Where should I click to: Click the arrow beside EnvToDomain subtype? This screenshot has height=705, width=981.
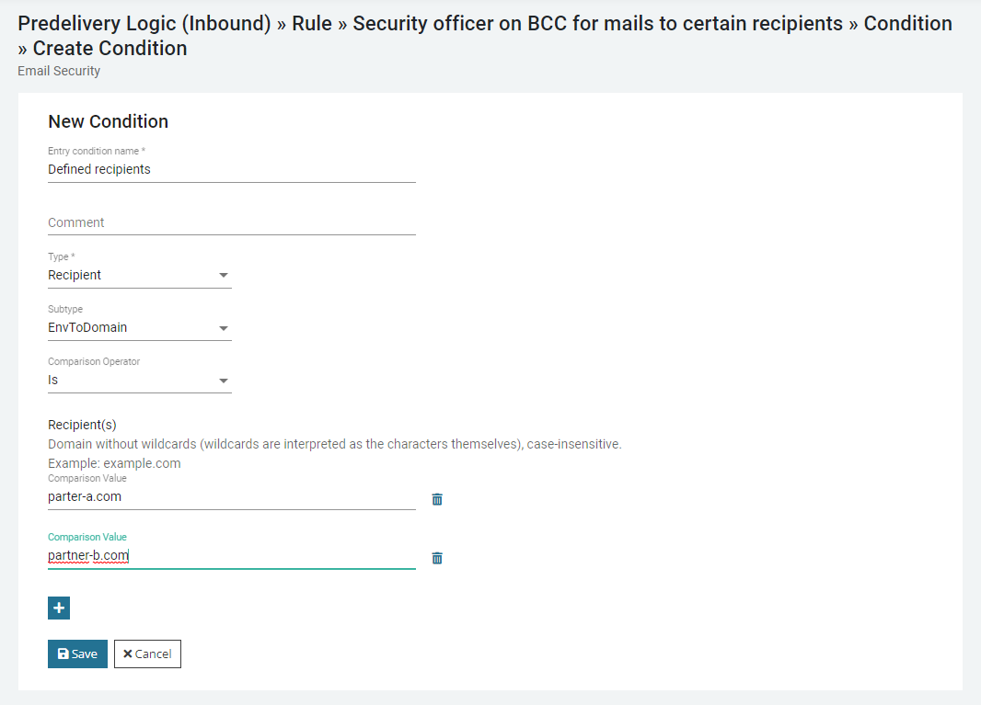[223, 328]
